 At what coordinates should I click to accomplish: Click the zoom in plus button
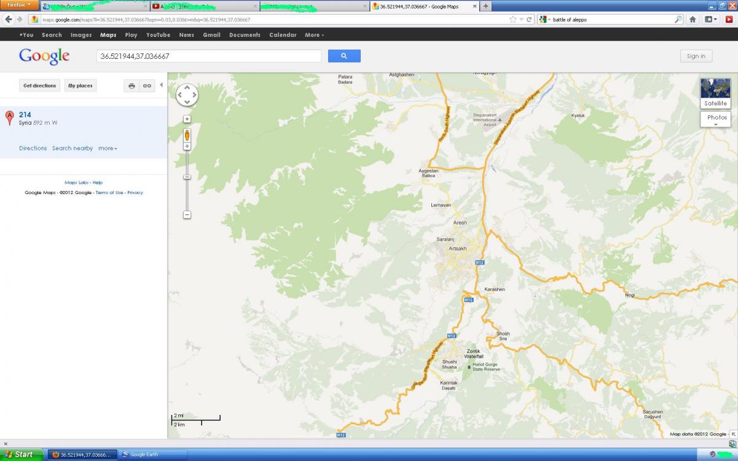(x=187, y=147)
